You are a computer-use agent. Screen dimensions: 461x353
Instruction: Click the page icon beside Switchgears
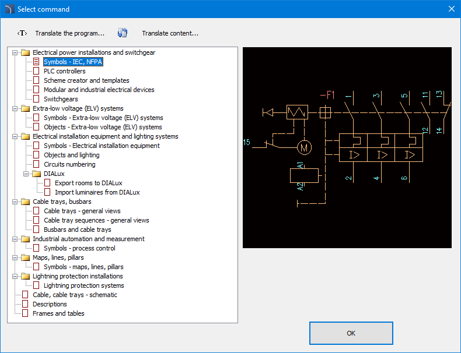[x=36, y=99]
